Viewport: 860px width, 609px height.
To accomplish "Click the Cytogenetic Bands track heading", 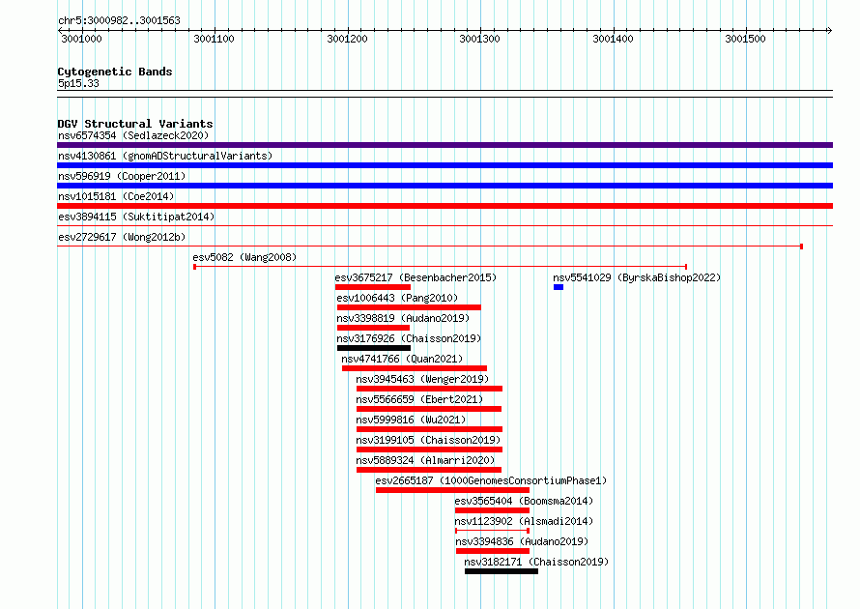I will pos(115,72).
